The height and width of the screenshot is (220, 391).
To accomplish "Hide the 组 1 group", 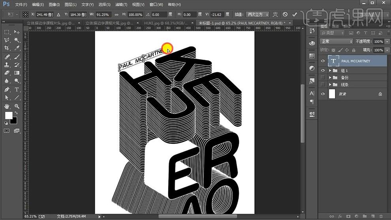I will tap(323, 71).
